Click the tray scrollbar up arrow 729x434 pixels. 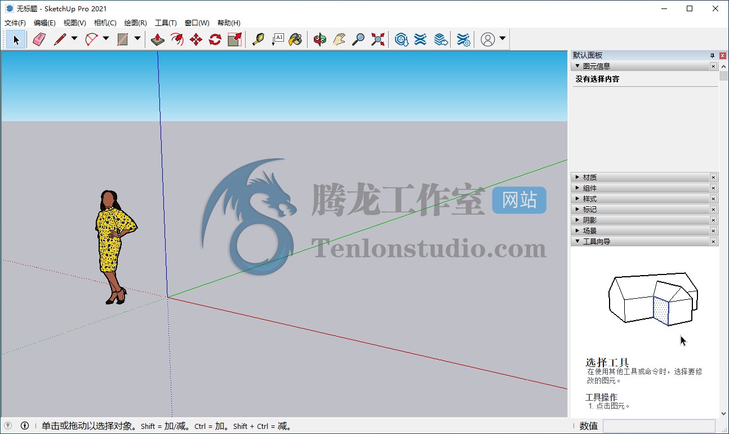[723, 66]
